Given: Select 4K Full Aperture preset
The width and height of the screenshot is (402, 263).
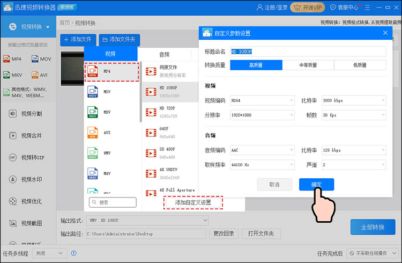Looking at the screenshot, I should click(x=170, y=191).
